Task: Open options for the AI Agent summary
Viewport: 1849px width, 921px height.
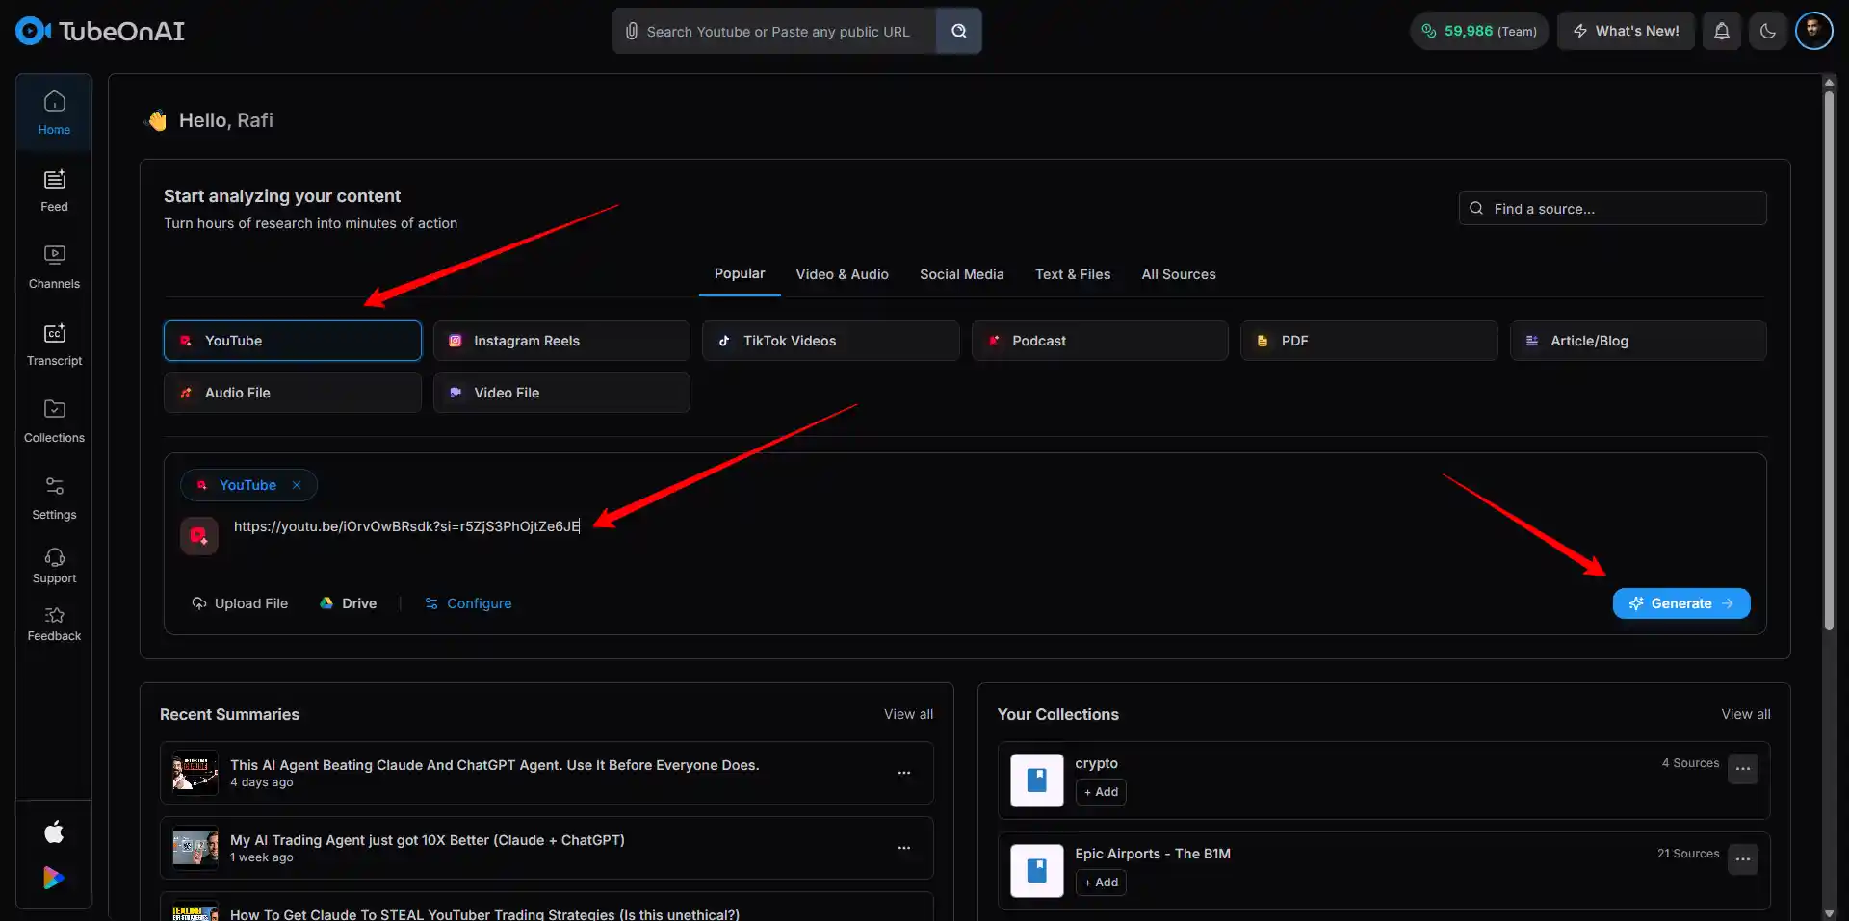Action: [904, 773]
